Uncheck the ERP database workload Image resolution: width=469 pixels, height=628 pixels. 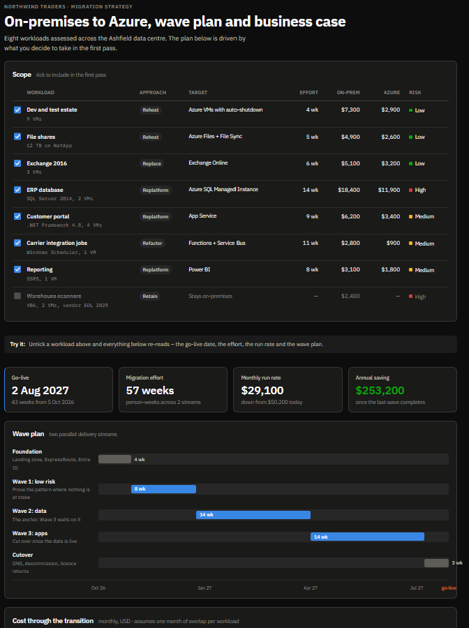click(17, 189)
